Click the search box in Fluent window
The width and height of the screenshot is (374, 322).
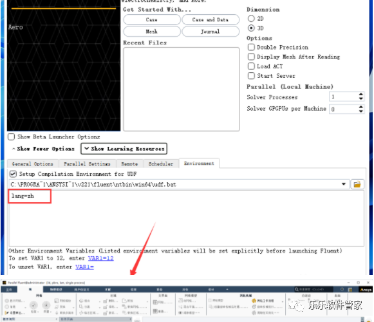tap(313, 289)
